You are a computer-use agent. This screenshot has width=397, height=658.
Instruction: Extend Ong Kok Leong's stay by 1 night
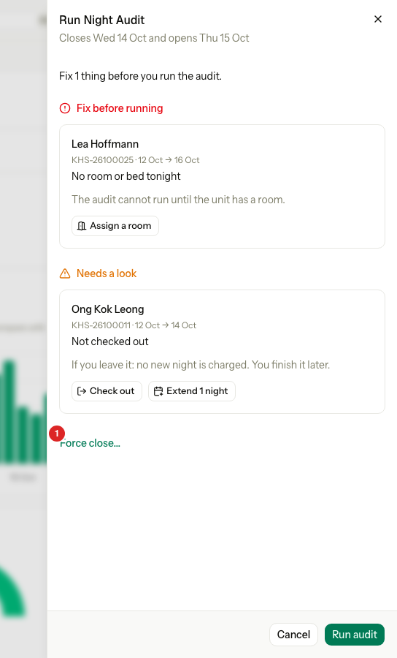(192, 391)
